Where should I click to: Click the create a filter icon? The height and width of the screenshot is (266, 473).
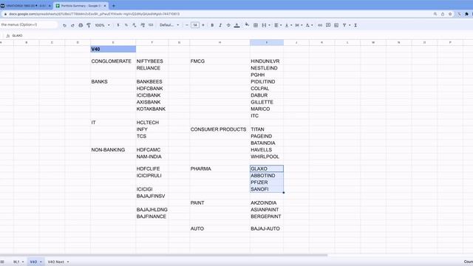344,25
